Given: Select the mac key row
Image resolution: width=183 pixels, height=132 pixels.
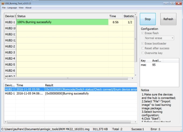Looking at the screenshot, I should (159, 65).
